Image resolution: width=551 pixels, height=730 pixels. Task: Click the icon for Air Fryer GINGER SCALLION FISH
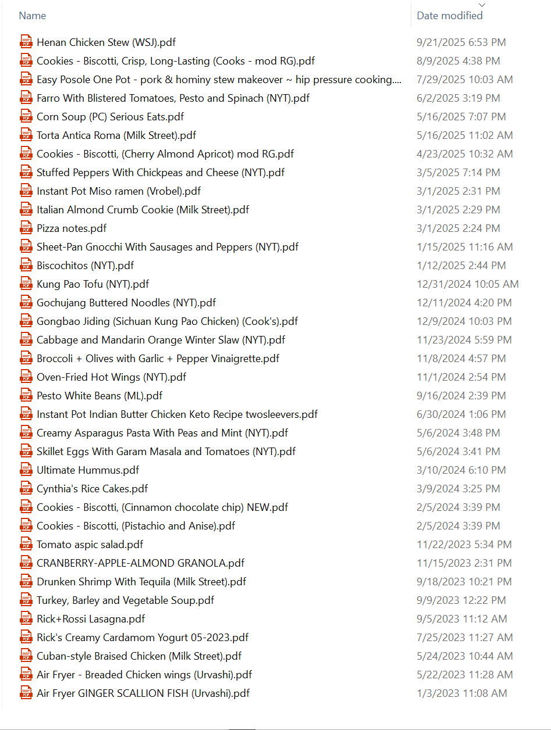26,693
